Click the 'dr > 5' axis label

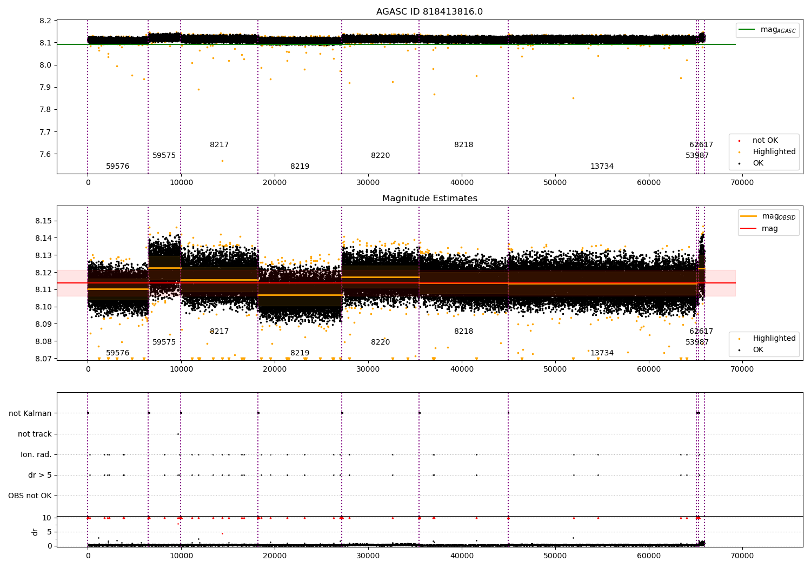tap(40, 475)
